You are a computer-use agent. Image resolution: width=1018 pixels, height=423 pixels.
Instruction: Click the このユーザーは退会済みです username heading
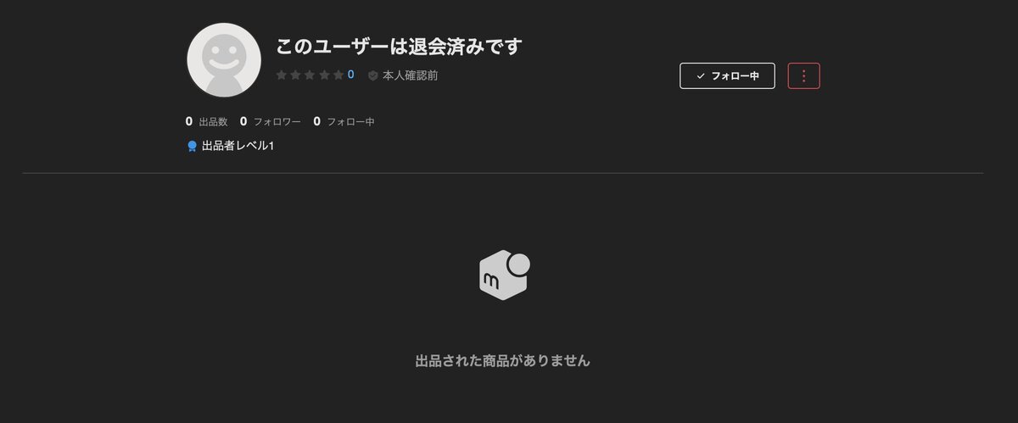399,46
